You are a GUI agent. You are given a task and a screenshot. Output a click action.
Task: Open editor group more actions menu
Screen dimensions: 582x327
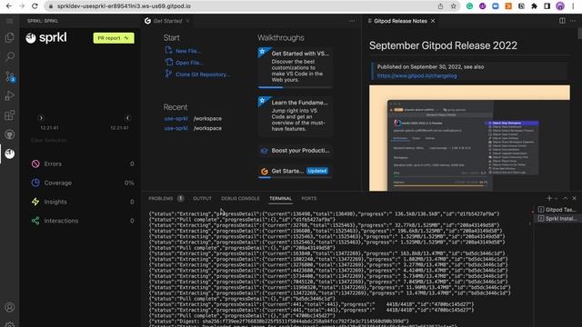(352, 21)
